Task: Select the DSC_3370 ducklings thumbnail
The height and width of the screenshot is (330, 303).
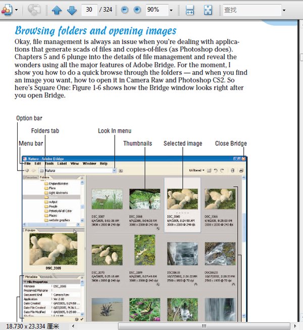Action: (x=107, y=255)
